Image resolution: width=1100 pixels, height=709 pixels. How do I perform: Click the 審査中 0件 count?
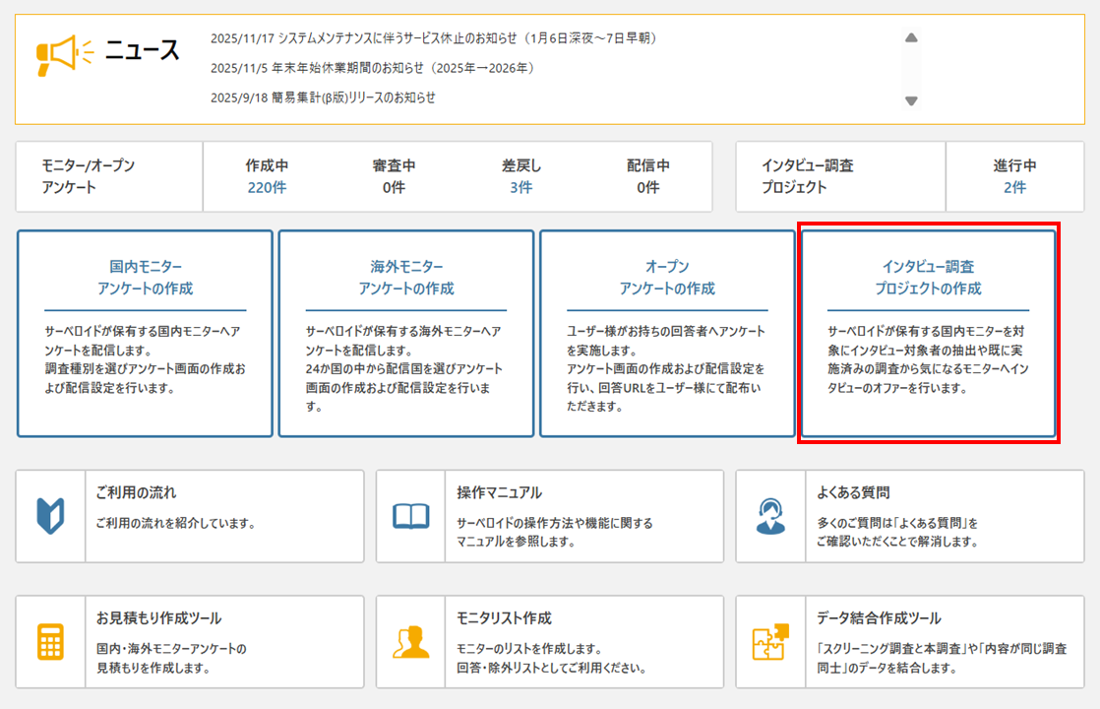pos(394,187)
